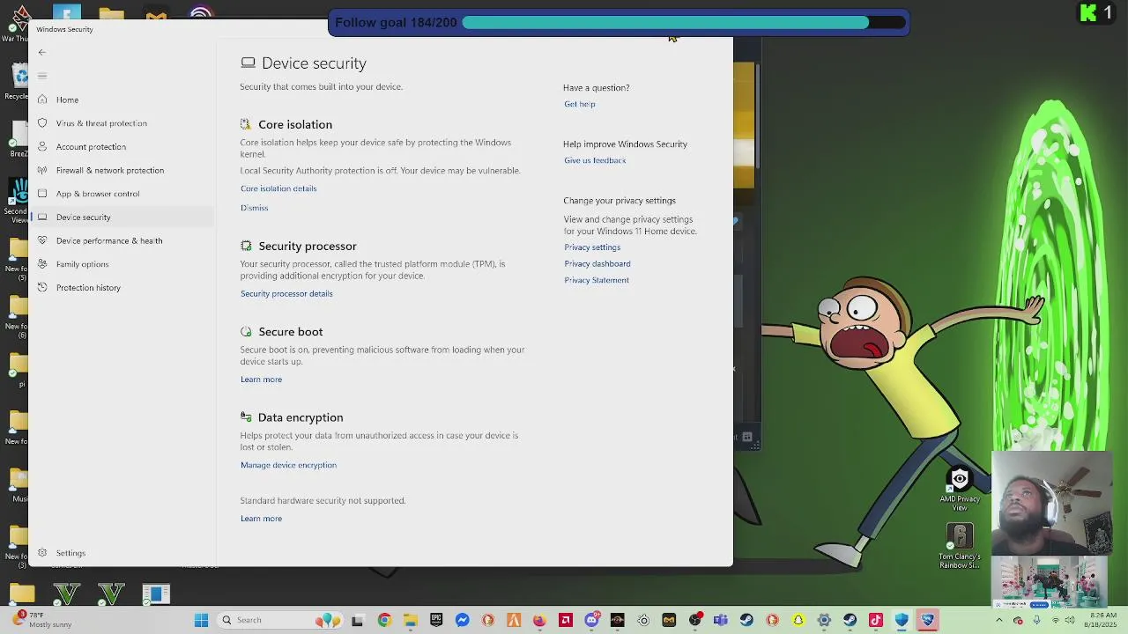Click the Data encryption section heading
Image resolution: width=1128 pixels, height=634 pixels.
pyautogui.click(x=301, y=417)
